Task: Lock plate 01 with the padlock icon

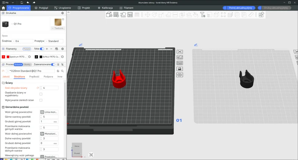Action: coord(180,69)
